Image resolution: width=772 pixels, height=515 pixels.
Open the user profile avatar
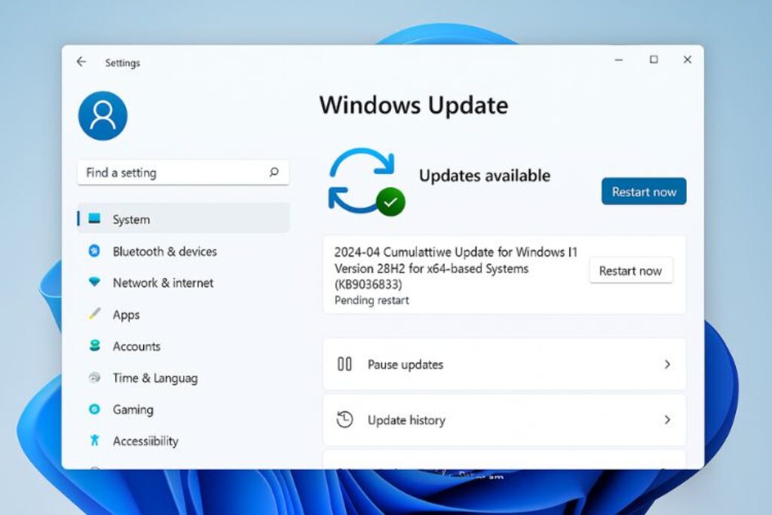(x=103, y=115)
